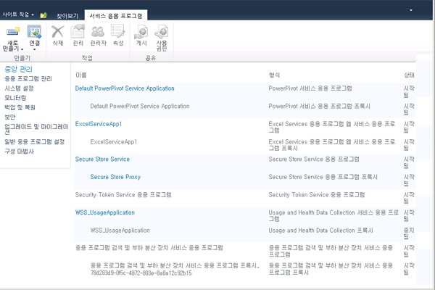Open 구성 마법사 in the sidebar
Image resolution: width=435 pixels, height=290 pixels.
tap(19, 152)
